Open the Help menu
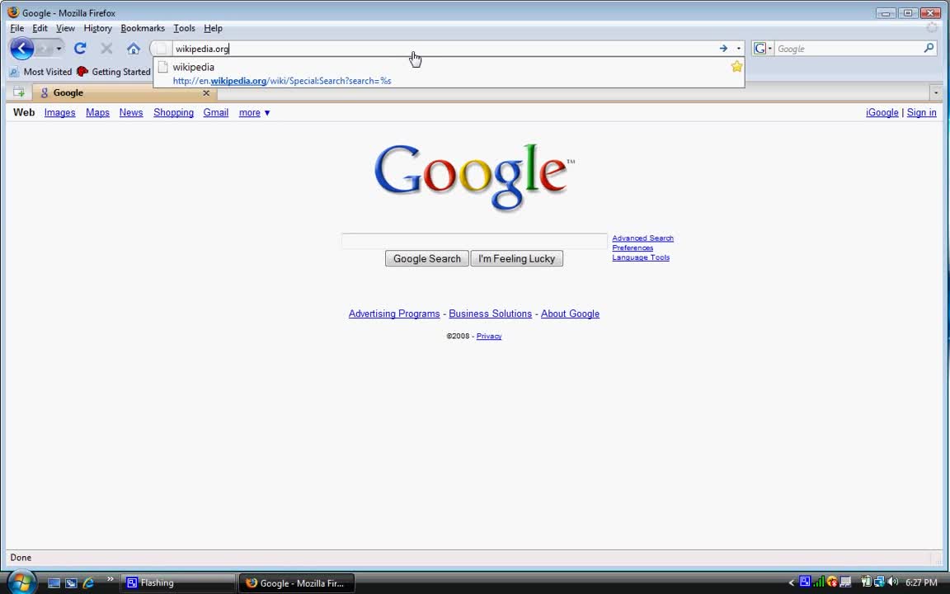 [x=214, y=28]
